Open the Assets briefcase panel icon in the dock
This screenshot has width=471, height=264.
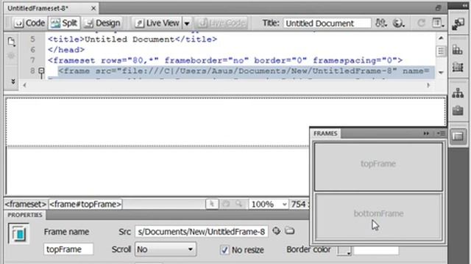(x=458, y=111)
